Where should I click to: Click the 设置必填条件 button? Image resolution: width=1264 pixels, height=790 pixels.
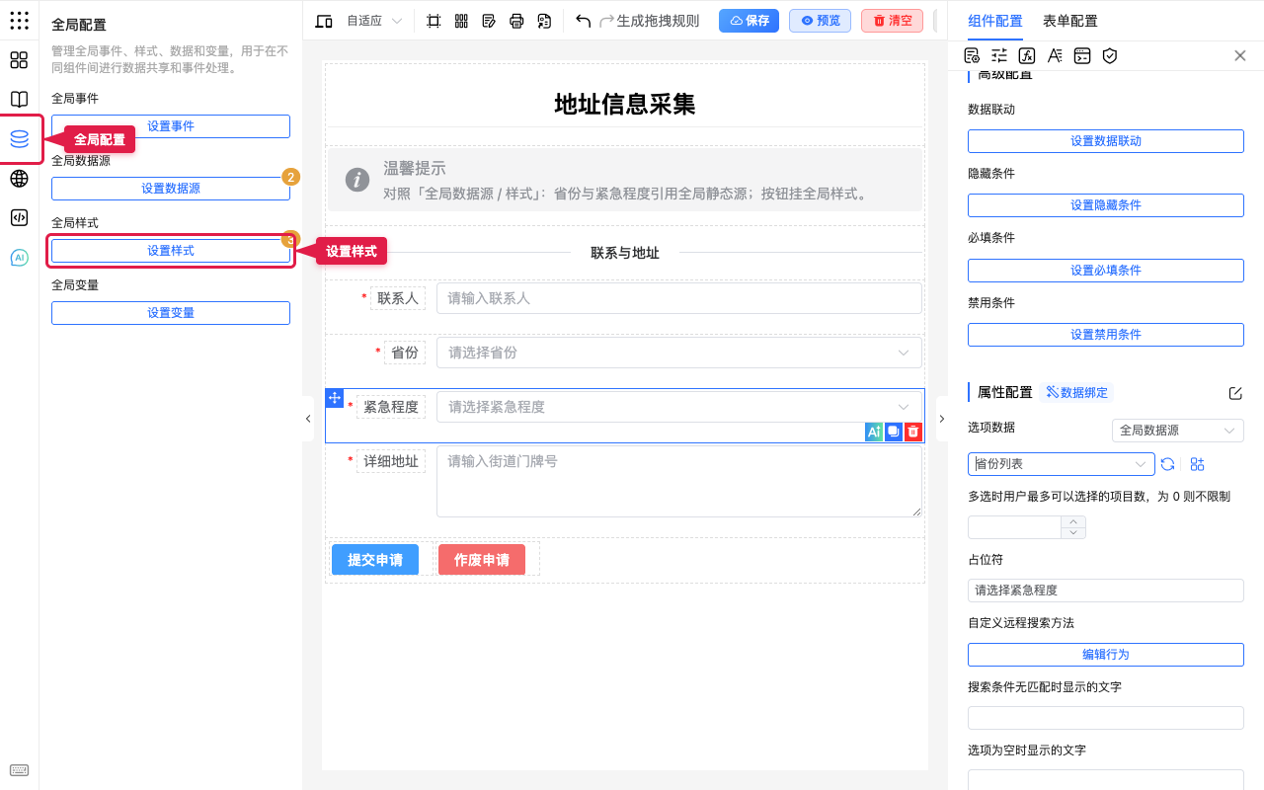coord(1106,271)
